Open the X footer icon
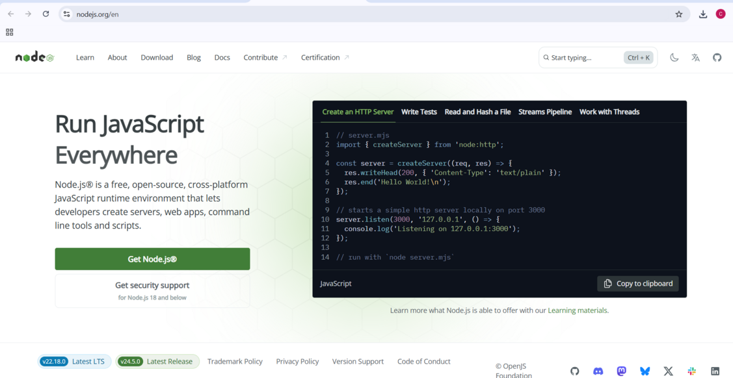The width and height of the screenshot is (733, 378). point(668,371)
